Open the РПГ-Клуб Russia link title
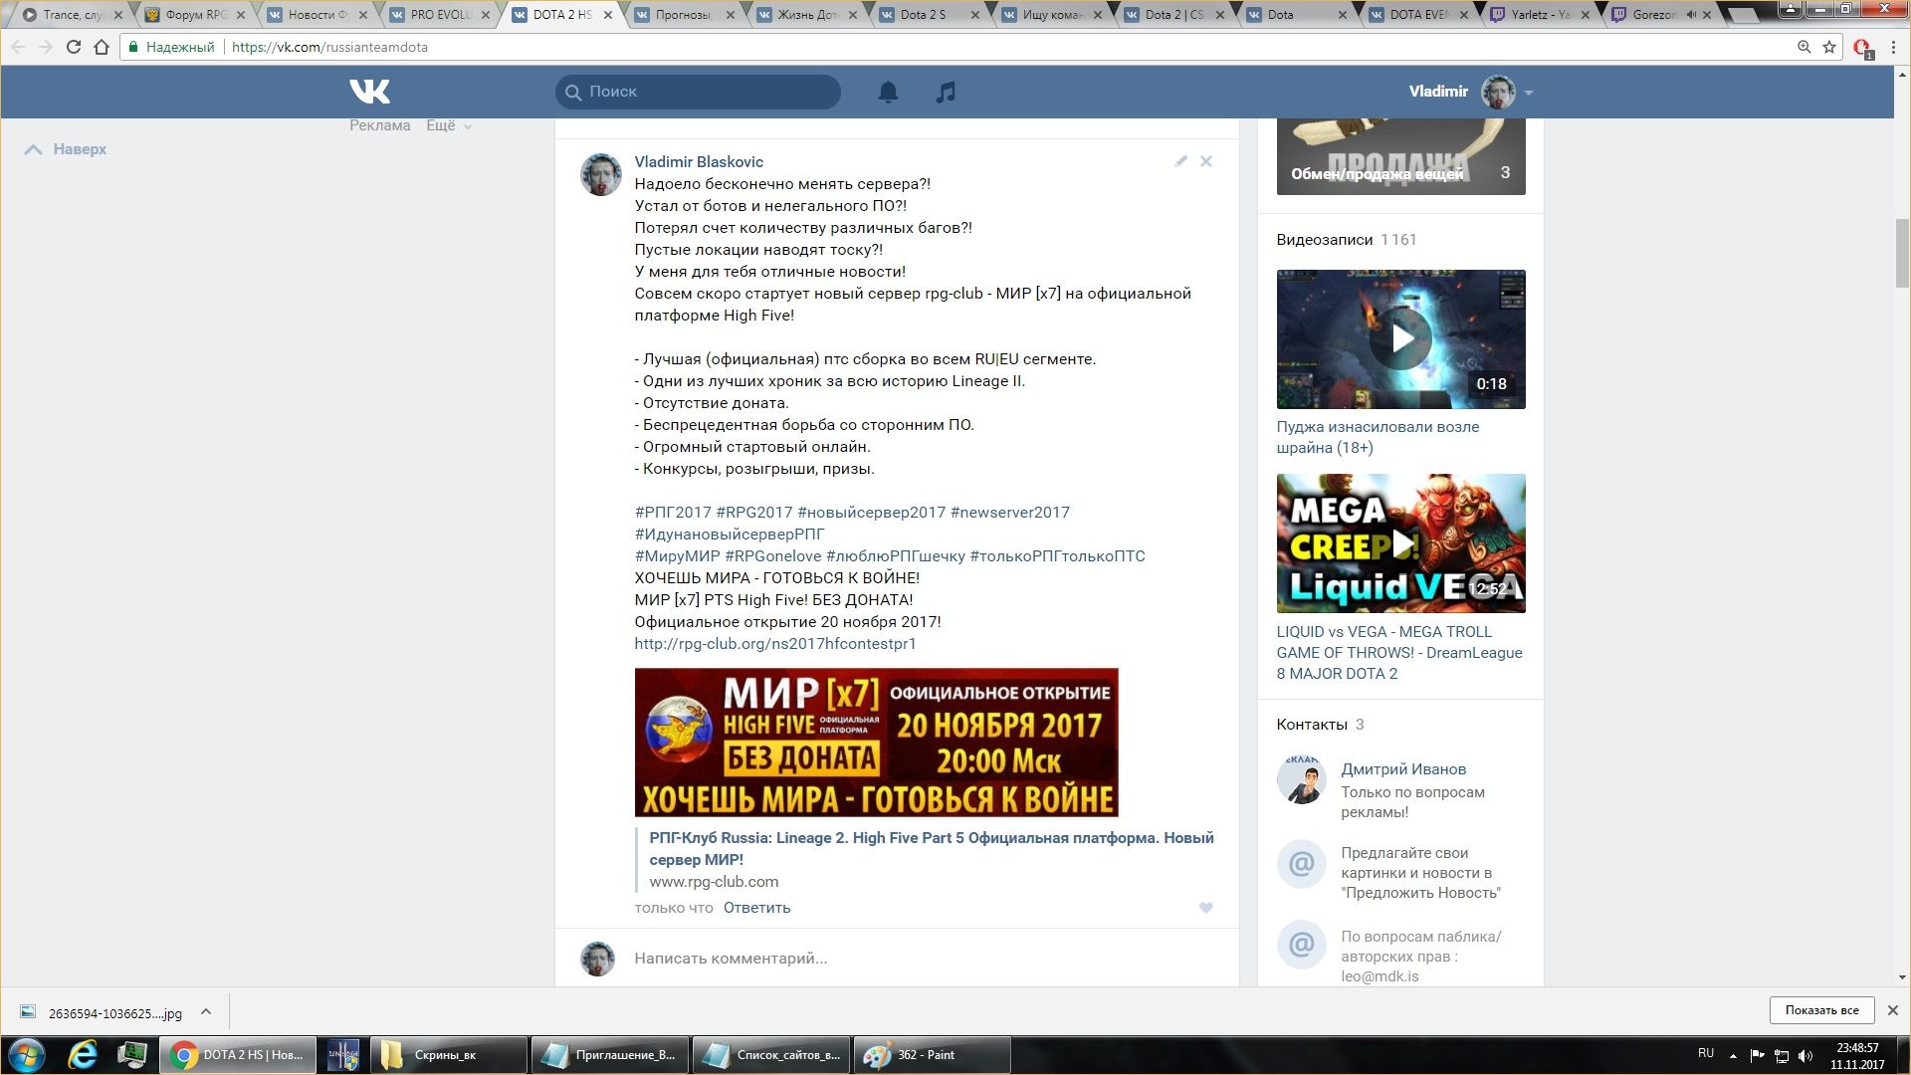This screenshot has width=1911, height=1075. tap(932, 849)
